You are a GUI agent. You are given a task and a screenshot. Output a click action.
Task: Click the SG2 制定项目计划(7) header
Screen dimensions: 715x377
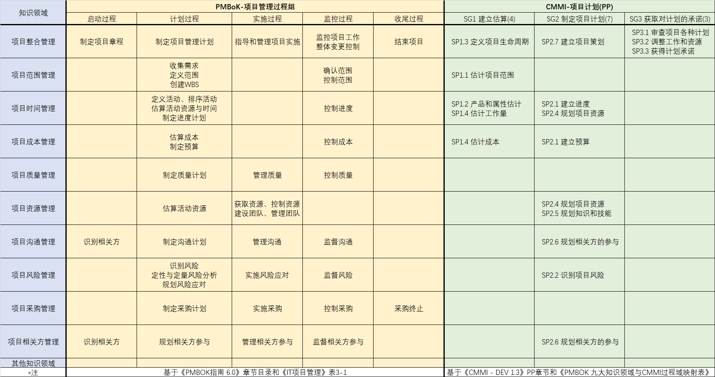point(579,19)
